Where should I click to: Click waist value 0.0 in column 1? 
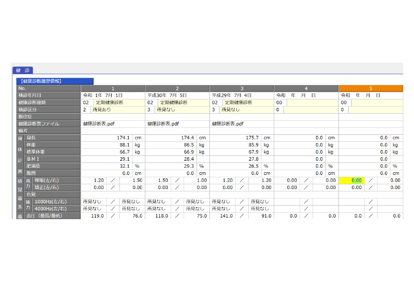point(106,173)
